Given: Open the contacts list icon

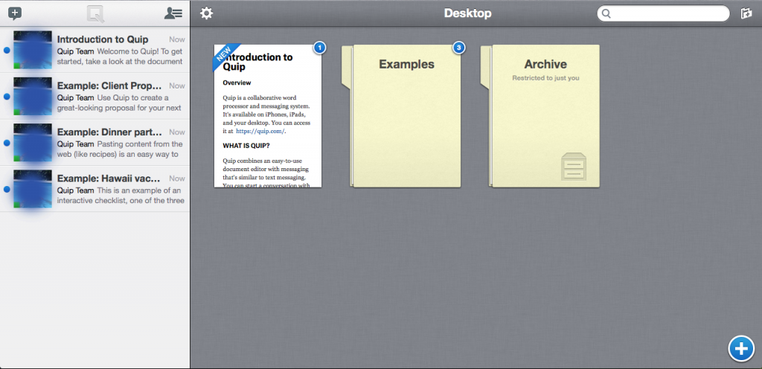Looking at the screenshot, I should tap(173, 13).
